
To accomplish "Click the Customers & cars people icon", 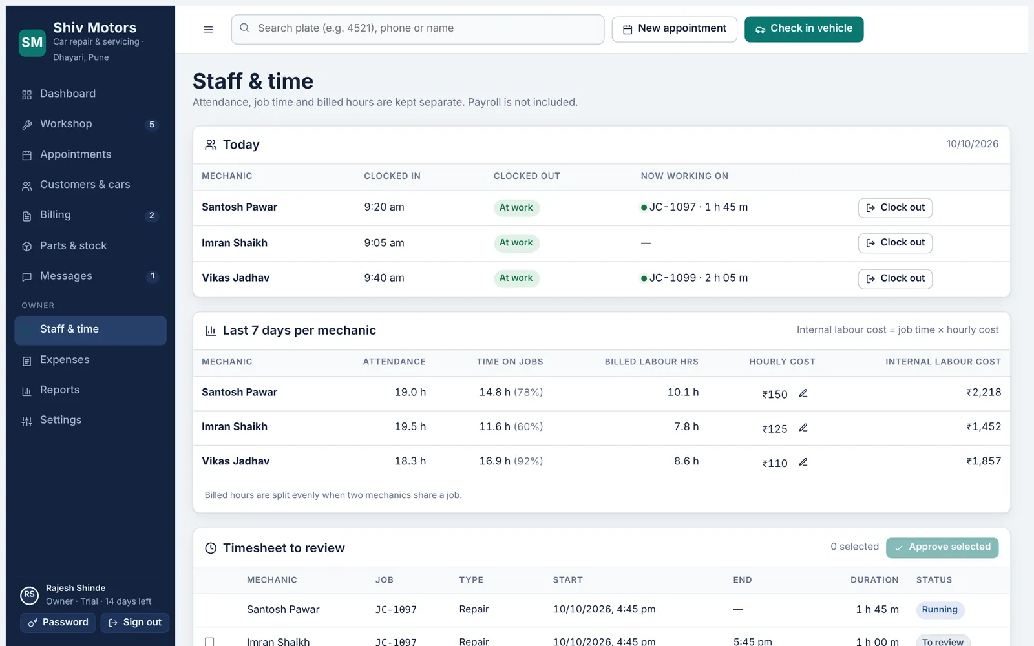I will tap(26, 185).
